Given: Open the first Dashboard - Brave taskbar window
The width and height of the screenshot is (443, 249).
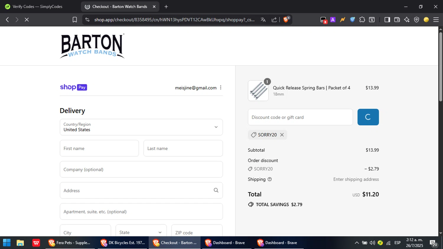Looking at the screenshot, I should point(227,243).
